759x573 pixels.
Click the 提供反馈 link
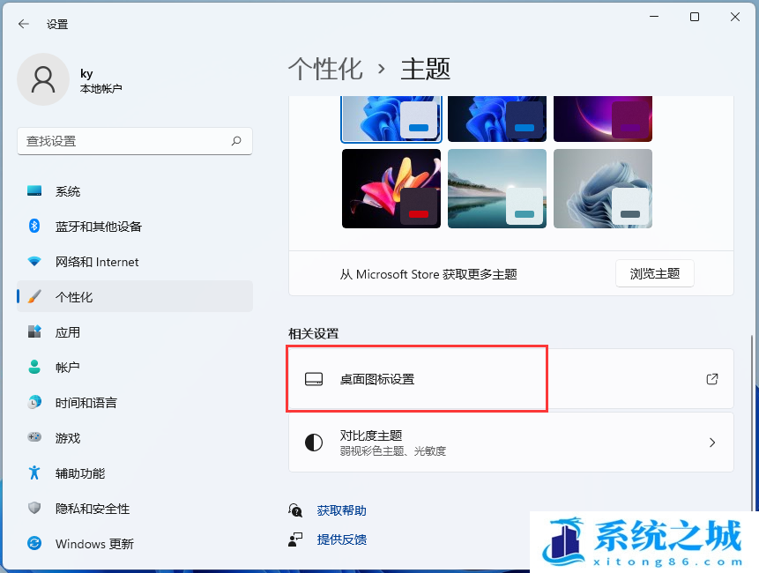[x=341, y=540]
